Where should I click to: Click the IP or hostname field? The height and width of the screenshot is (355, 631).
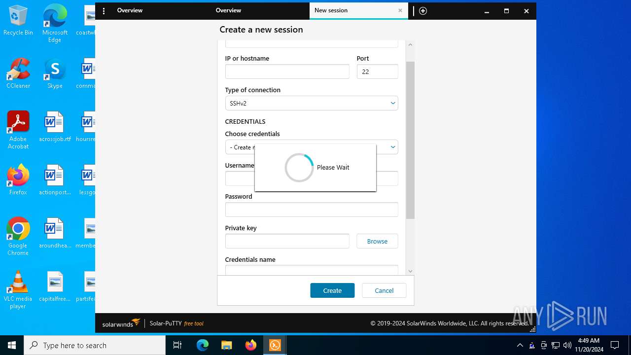point(287,71)
